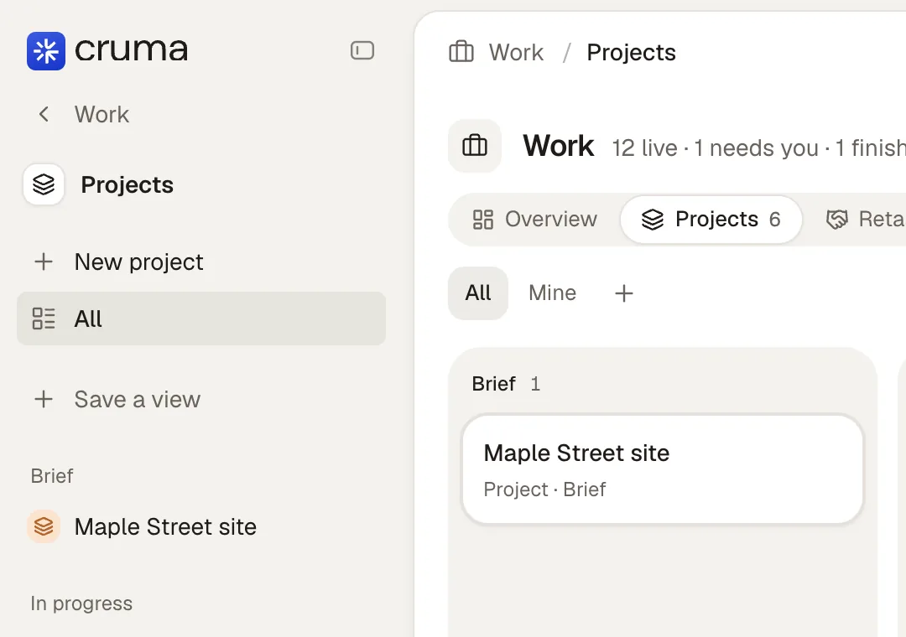Select the All view in the sidebar
The image size is (906, 637).
point(201,318)
